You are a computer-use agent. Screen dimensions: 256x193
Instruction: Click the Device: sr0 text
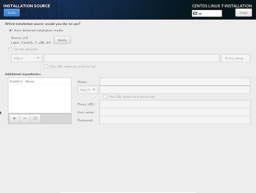pos(20,38)
